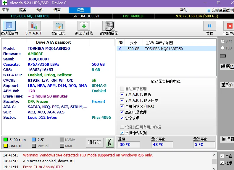Viewport: 234px width, 170px height.
Task: Open the S.M.A.R.T toolbar icon
Action: (34, 26)
